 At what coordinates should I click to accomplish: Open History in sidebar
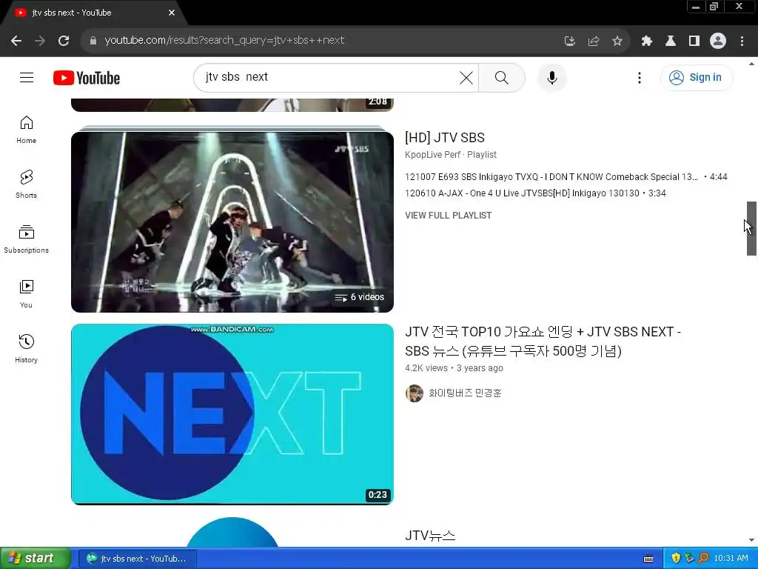[x=26, y=348]
